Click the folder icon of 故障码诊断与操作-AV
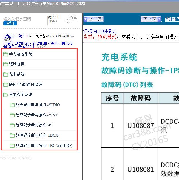Screen dimensions: 179x180 (x=12, y=125)
